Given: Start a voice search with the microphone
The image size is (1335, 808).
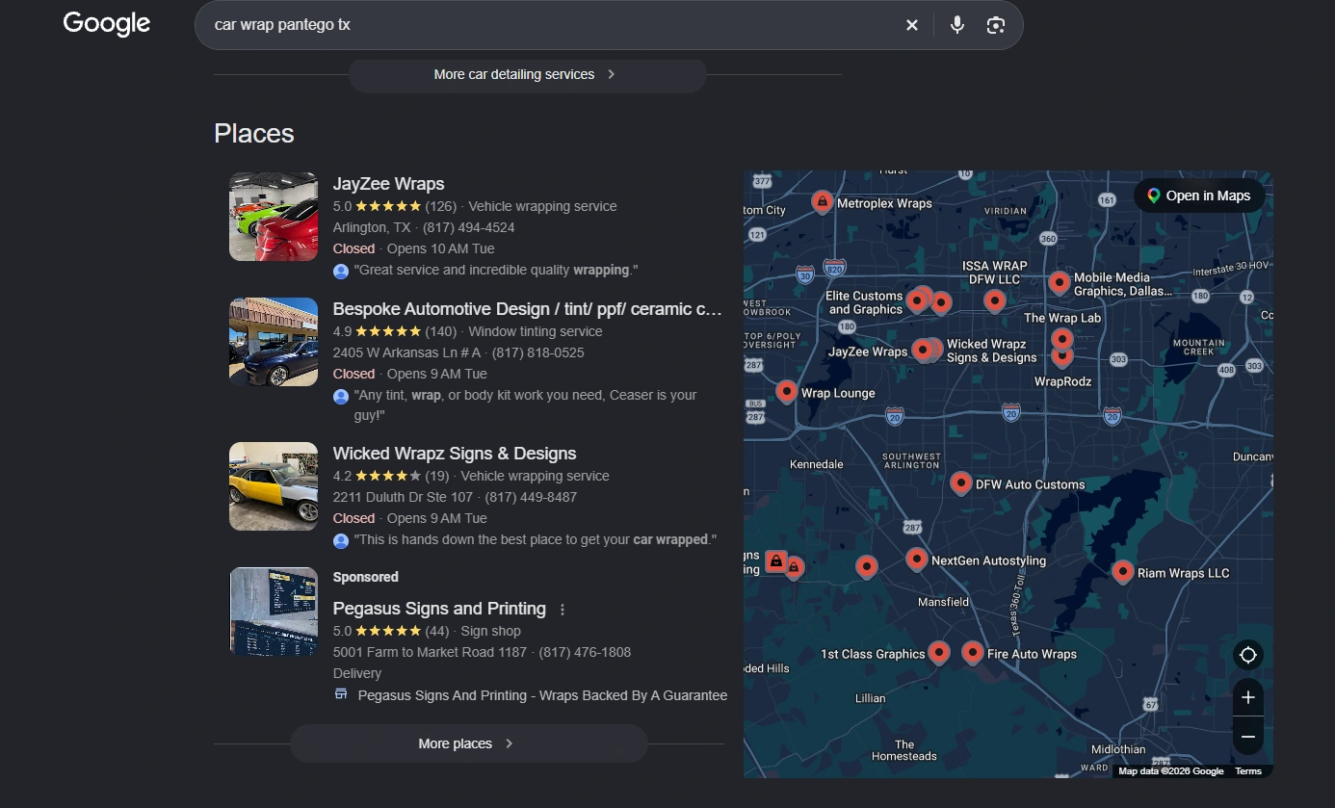Looking at the screenshot, I should tap(957, 25).
